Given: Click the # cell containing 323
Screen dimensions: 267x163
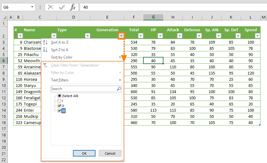Looking at the screenshot, I should pyautogui.click(x=19, y=122).
